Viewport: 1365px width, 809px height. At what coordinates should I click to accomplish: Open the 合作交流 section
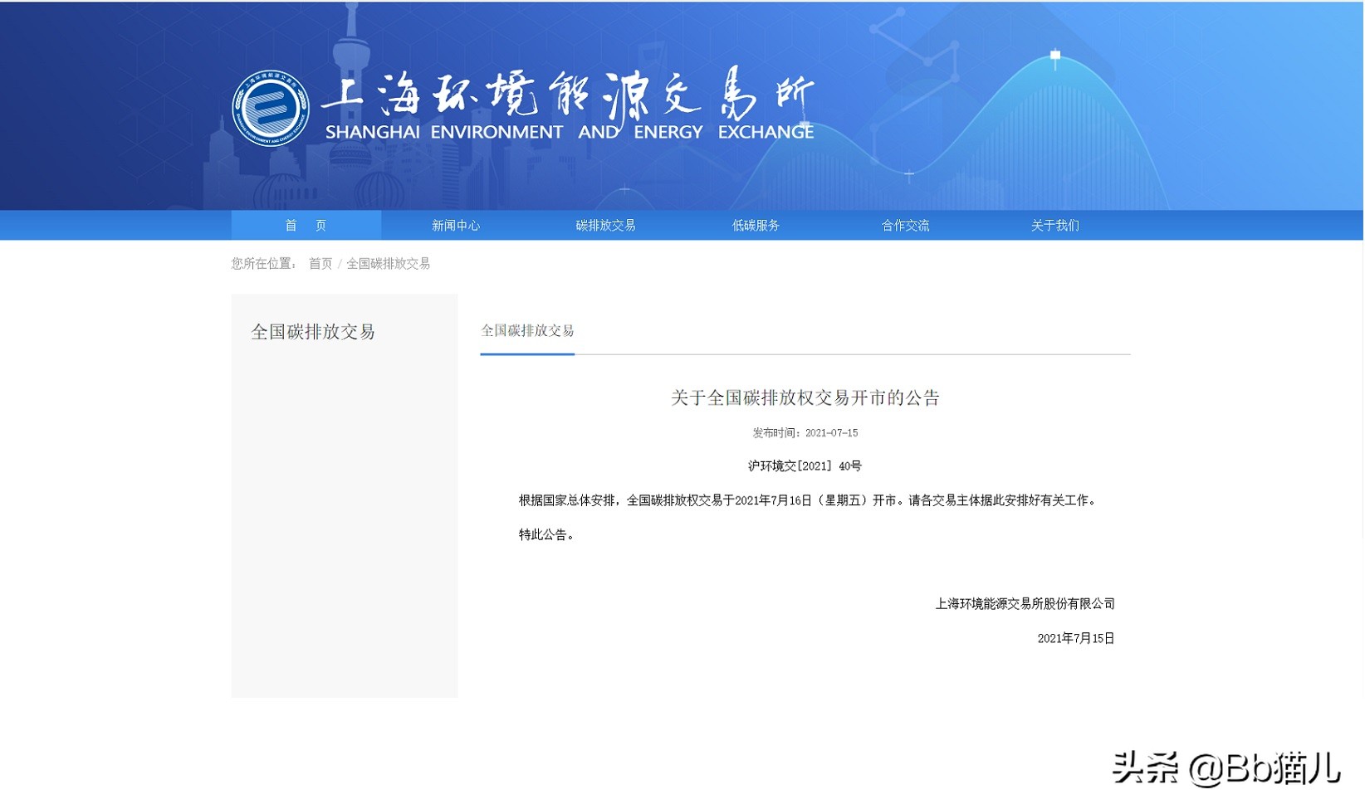point(905,225)
